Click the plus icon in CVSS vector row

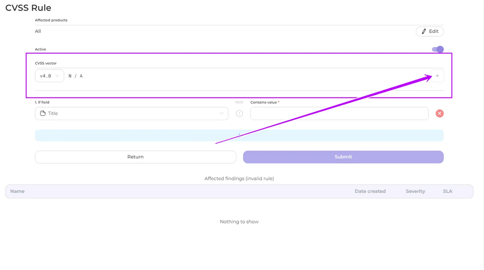point(437,76)
